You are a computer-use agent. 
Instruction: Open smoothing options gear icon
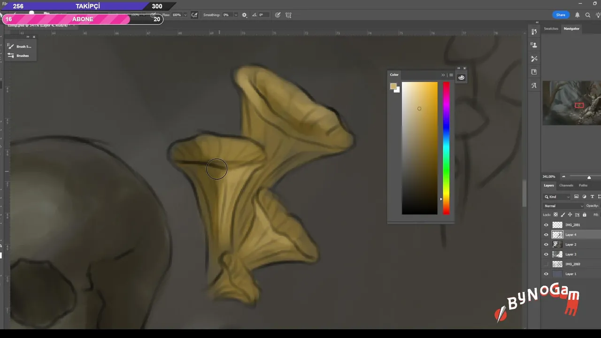point(244,15)
